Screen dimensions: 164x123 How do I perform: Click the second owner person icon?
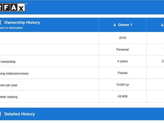[162, 25]
